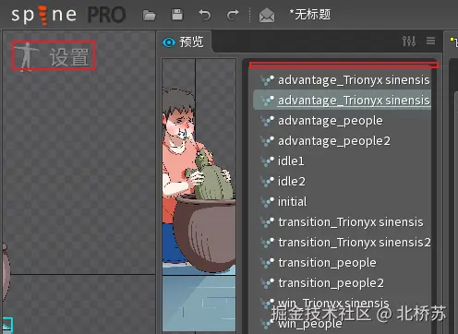Select transition_Trionyx sinensis animation
The width and height of the screenshot is (458, 334).
pos(343,222)
